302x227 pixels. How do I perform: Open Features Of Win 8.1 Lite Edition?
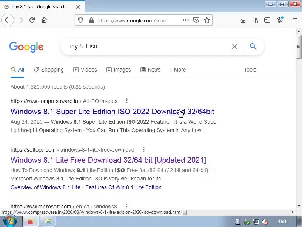click(x=123, y=187)
